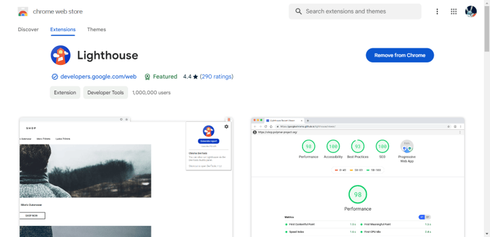Viewport: 490px width, 237px height.
Task: Click Speed Index metric row
Action: 320,232
